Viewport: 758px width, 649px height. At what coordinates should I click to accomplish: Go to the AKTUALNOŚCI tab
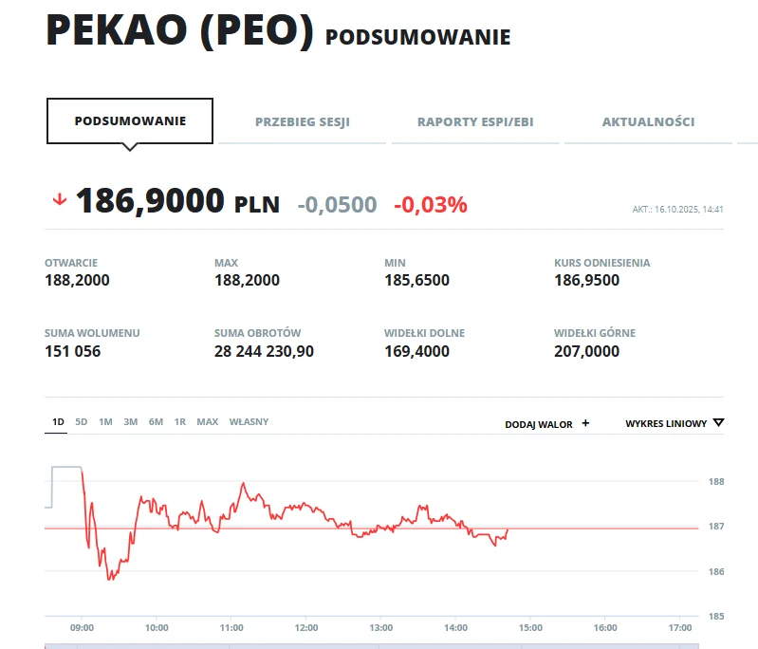point(648,121)
